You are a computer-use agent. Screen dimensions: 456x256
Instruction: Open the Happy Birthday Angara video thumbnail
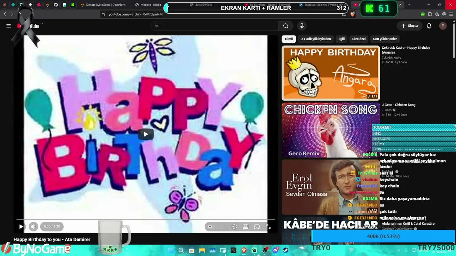331,73
